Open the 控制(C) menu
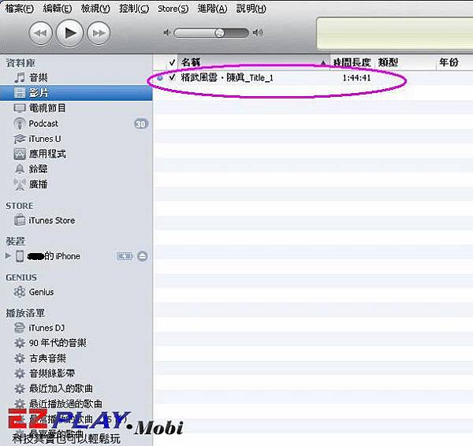The height and width of the screenshot is (446, 473). coord(134,9)
